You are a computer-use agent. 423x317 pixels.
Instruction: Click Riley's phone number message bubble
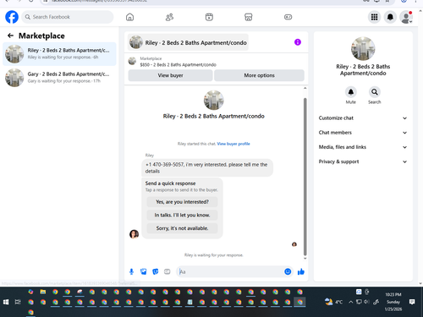[x=207, y=167]
